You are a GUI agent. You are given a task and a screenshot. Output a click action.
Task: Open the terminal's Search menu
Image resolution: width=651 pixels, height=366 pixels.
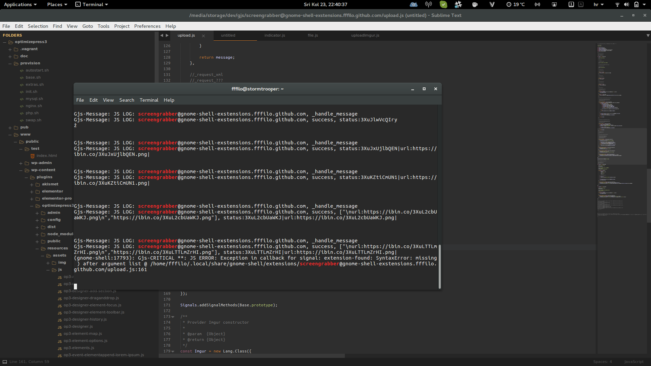click(127, 100)
